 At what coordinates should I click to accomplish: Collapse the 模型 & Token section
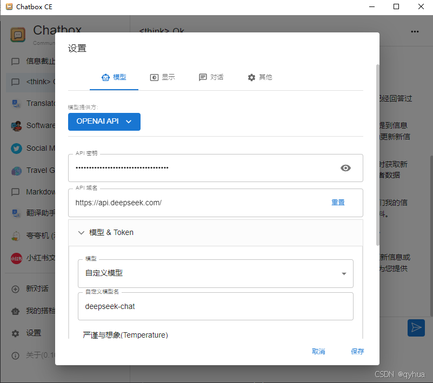81,232
